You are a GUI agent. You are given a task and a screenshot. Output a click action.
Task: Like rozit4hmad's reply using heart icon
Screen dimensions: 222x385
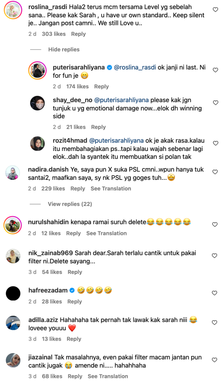[x=215, y=143]
